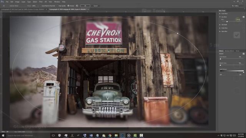The width and height of the screenshot is (246, 138).
Task: Click the Iris Blur px value field
Action: 238,20
